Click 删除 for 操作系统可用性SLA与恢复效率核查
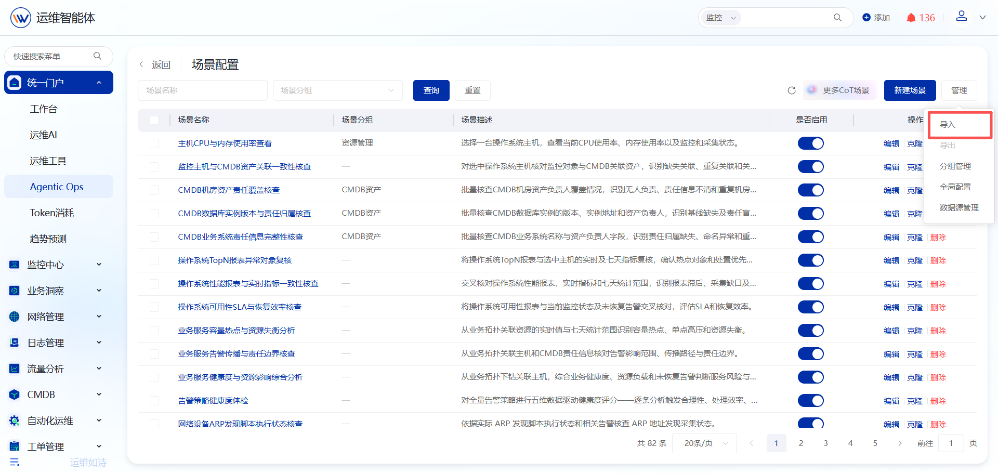This screenshot has width=998, height=473. pos(938,307)
